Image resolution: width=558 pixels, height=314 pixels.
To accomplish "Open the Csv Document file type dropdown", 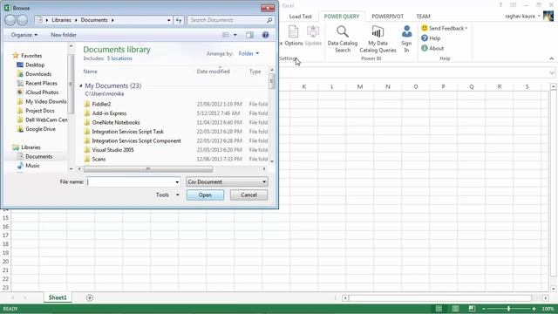I will [x=227, y=181].
